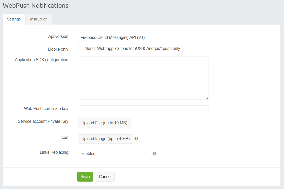Screen dimensions: 284x189
Task: Choose Upload Image for the icon
Action: point(105,139)
